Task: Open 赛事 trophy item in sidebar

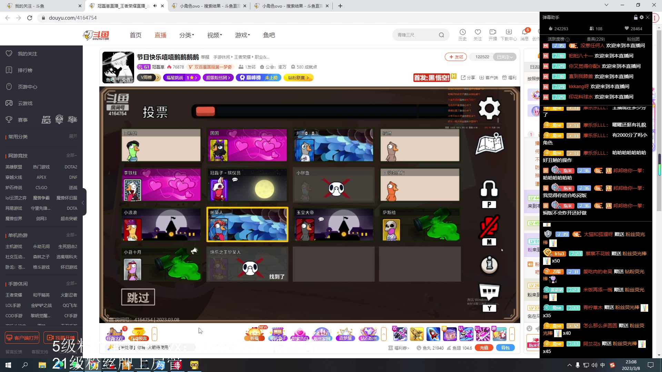Action: [23, 120]
